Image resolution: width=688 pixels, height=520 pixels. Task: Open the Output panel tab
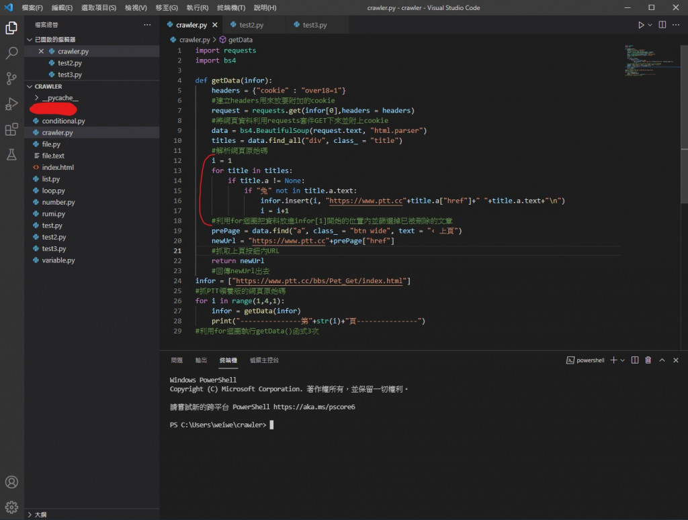click(201, 360)
